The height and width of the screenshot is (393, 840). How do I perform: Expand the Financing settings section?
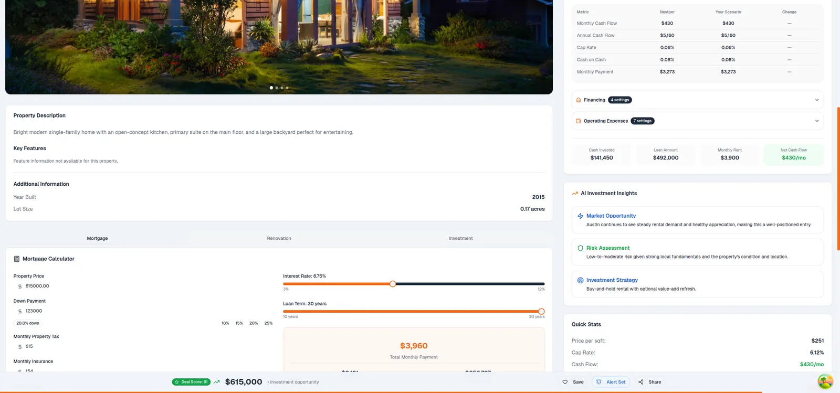[697, 100]
